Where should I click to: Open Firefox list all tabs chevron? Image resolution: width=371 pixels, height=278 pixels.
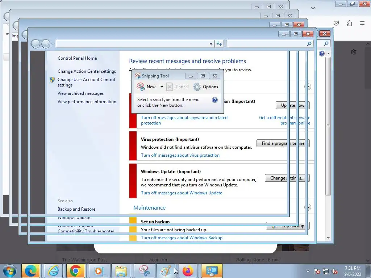click(x=313, y=8)
